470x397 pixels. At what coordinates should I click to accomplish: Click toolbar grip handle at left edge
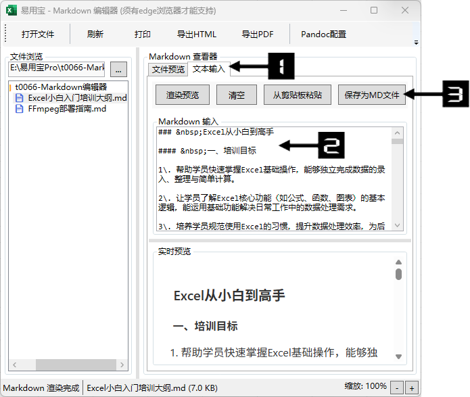pos(5,34)
